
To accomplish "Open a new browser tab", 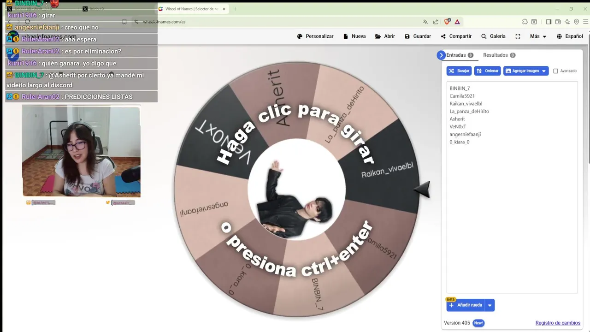I will (x=235, y=9).
